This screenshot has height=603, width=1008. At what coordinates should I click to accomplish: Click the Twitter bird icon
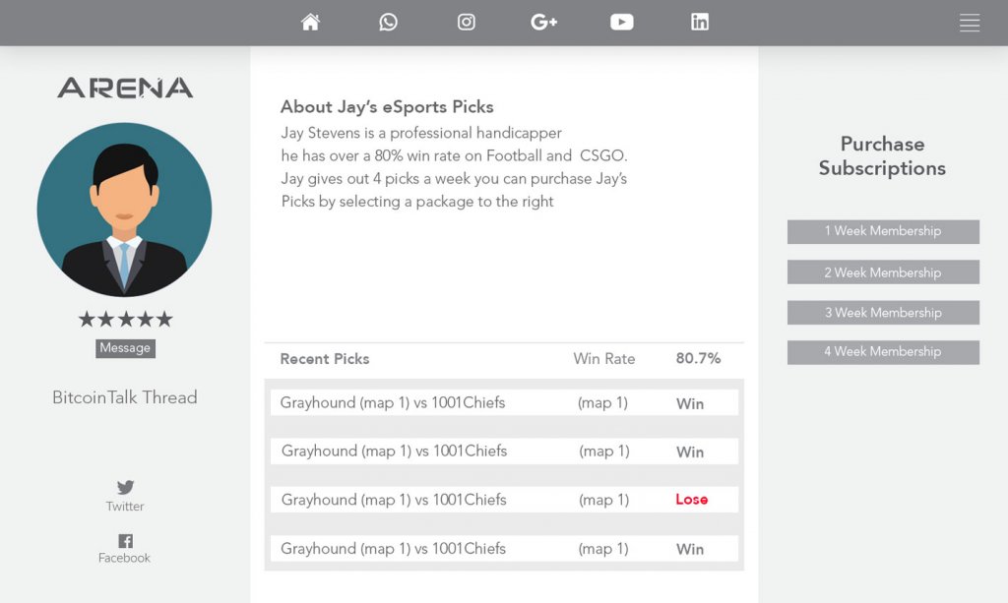[x=125, y=487]
